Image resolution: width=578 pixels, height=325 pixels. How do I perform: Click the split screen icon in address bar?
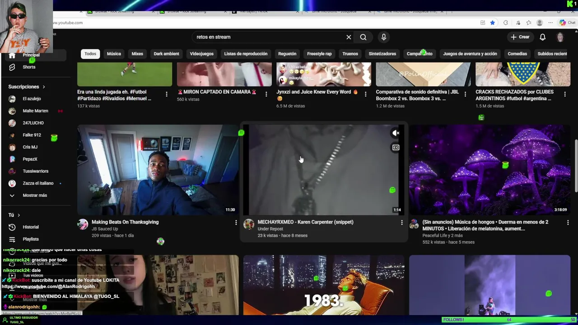(x=483, y=23)
